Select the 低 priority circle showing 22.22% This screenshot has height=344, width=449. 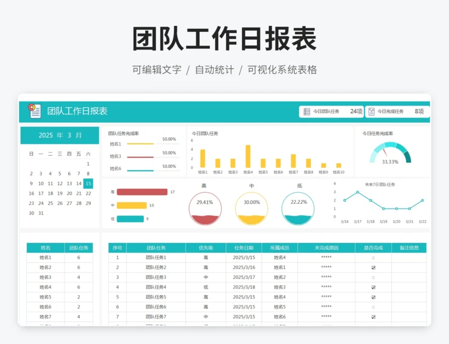click(299, 208)
